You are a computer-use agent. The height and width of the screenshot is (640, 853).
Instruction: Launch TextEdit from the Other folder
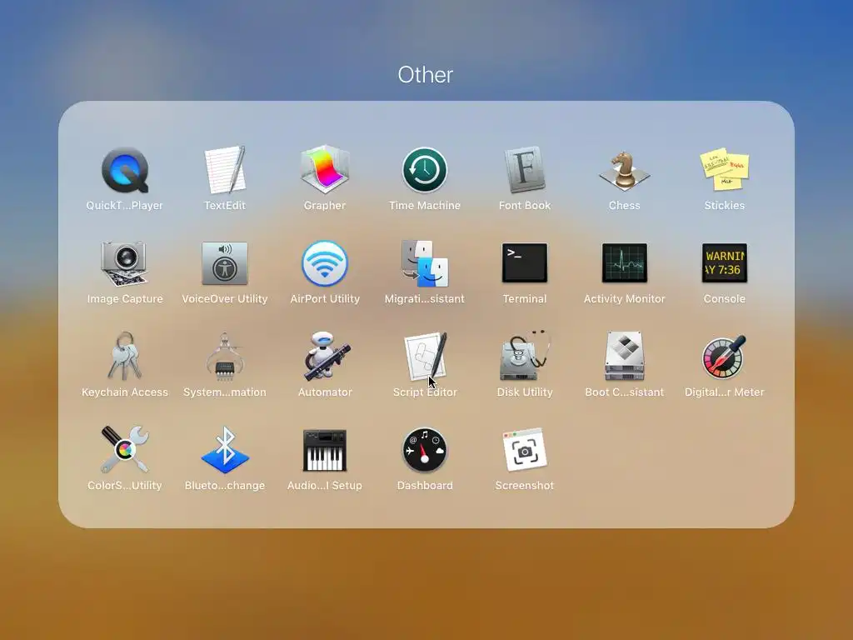tap(225, 170)
